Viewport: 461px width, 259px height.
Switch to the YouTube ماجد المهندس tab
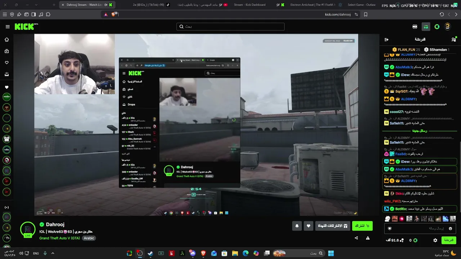[x=203, y=5]
